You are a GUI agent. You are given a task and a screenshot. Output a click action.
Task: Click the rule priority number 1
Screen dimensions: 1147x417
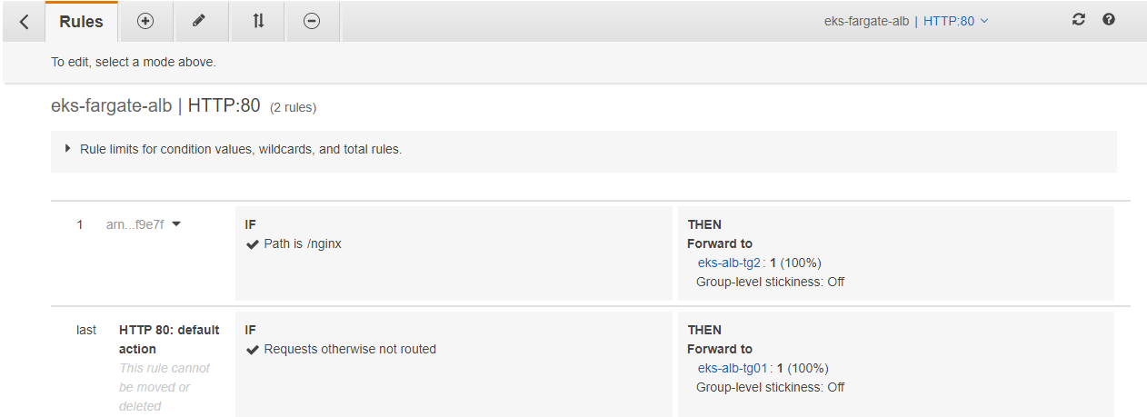(x=80, y=224)
